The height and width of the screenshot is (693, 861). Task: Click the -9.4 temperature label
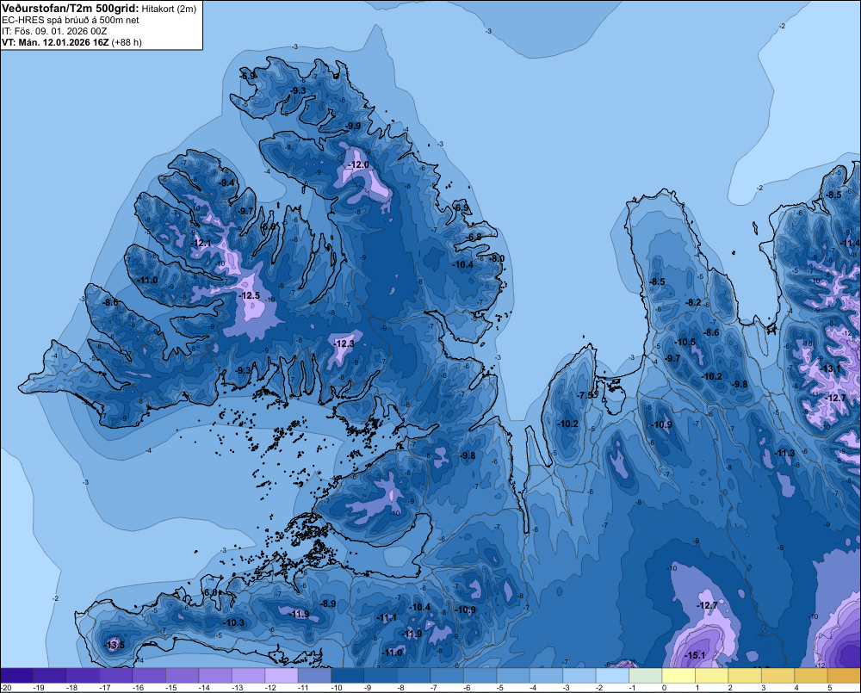point(226,183)
